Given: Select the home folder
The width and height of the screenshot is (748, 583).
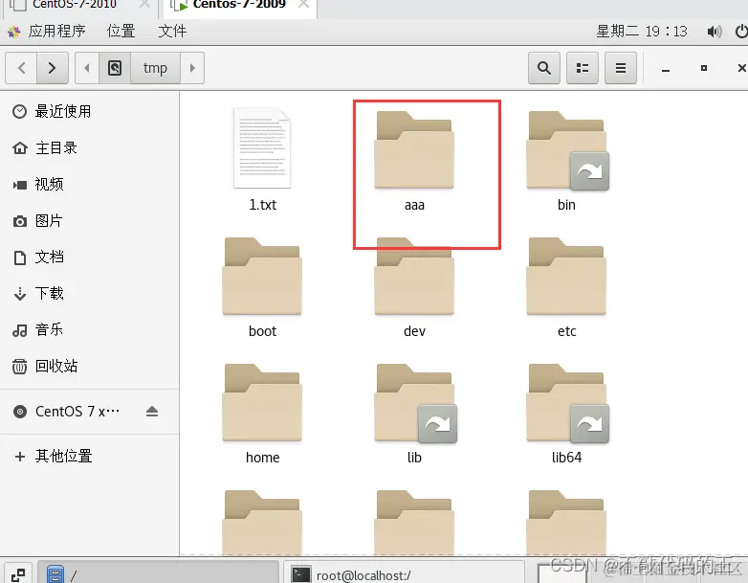Looking at the screenshot, I should (262, 402).
